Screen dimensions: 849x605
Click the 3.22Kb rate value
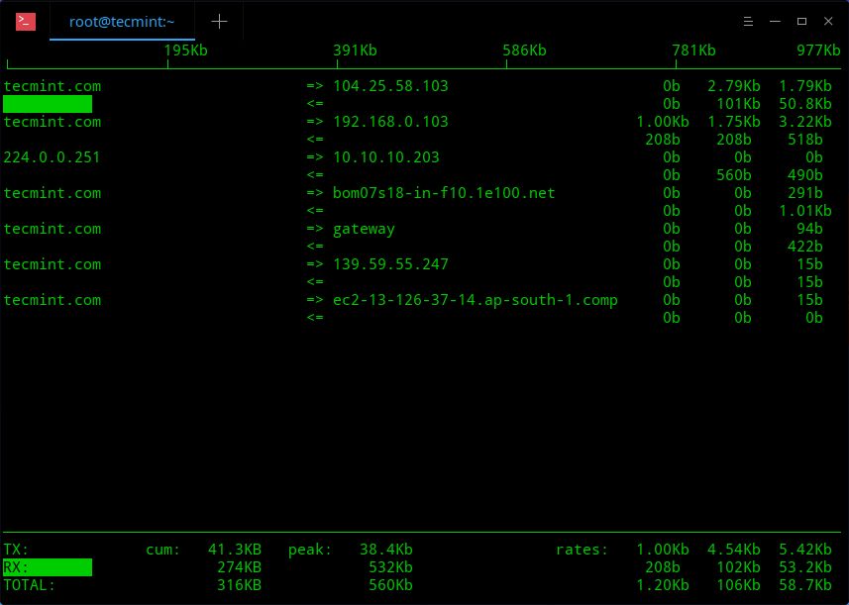coord(805,122)
